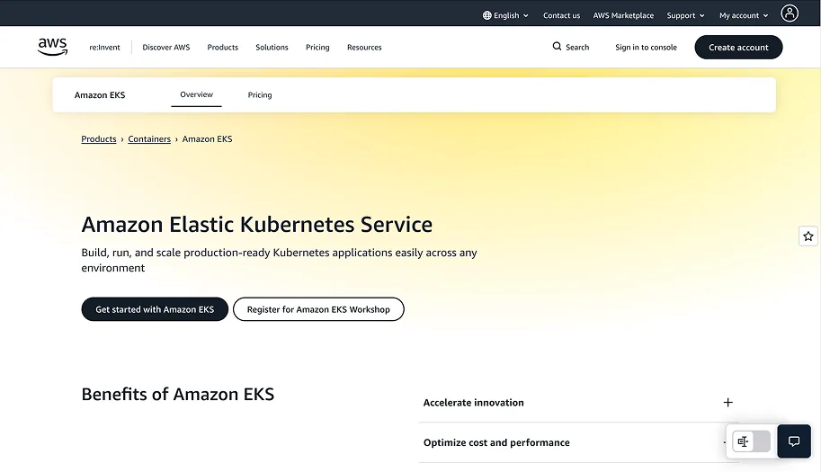Click the Search label text
This screenshot has width=821, height=472.
pyautogui.click(x=577, y=47)
